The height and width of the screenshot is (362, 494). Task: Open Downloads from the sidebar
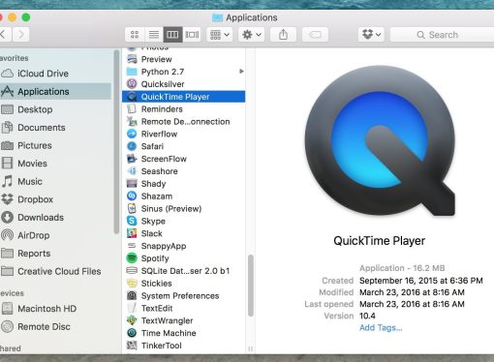(x=55, y=218)
